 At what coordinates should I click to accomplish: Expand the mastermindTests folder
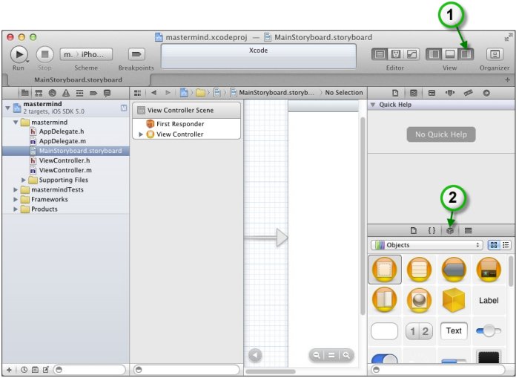16,189
